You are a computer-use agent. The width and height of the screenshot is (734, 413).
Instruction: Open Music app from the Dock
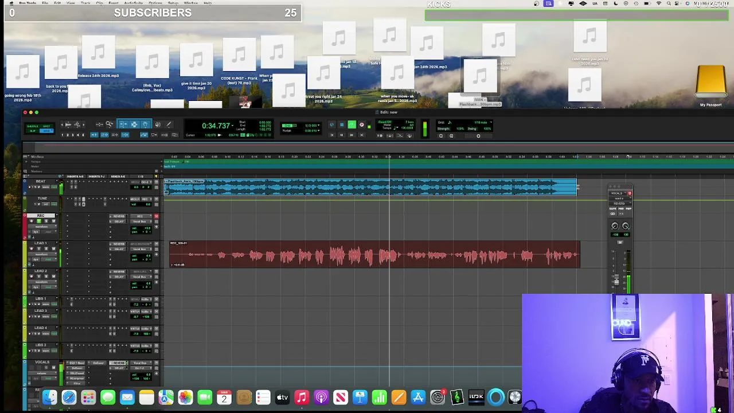tap(302, 397)
